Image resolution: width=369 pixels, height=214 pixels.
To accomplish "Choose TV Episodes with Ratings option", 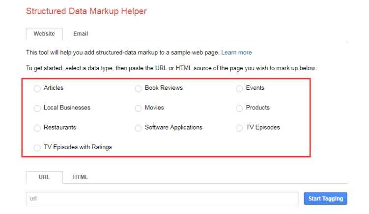I will (x=37, y=148).
